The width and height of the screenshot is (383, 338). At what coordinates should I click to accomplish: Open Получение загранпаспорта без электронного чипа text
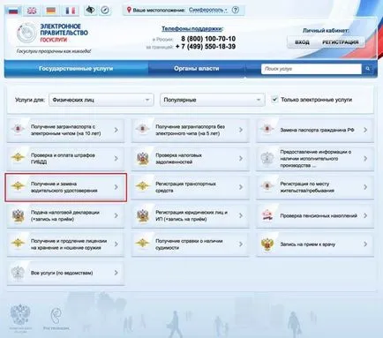tap(190, 130)
